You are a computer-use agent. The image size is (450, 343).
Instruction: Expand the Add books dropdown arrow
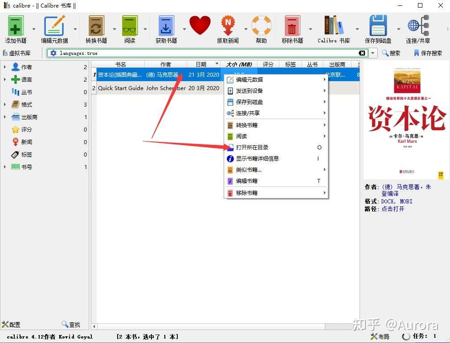(34, 29)
